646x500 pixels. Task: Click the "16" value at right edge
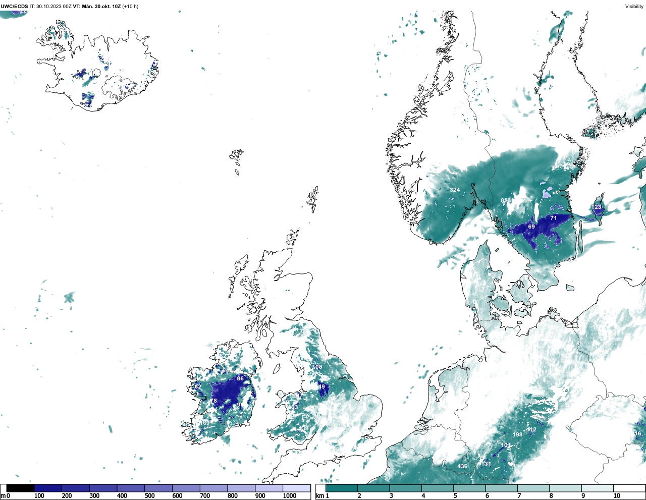point(638,433)
